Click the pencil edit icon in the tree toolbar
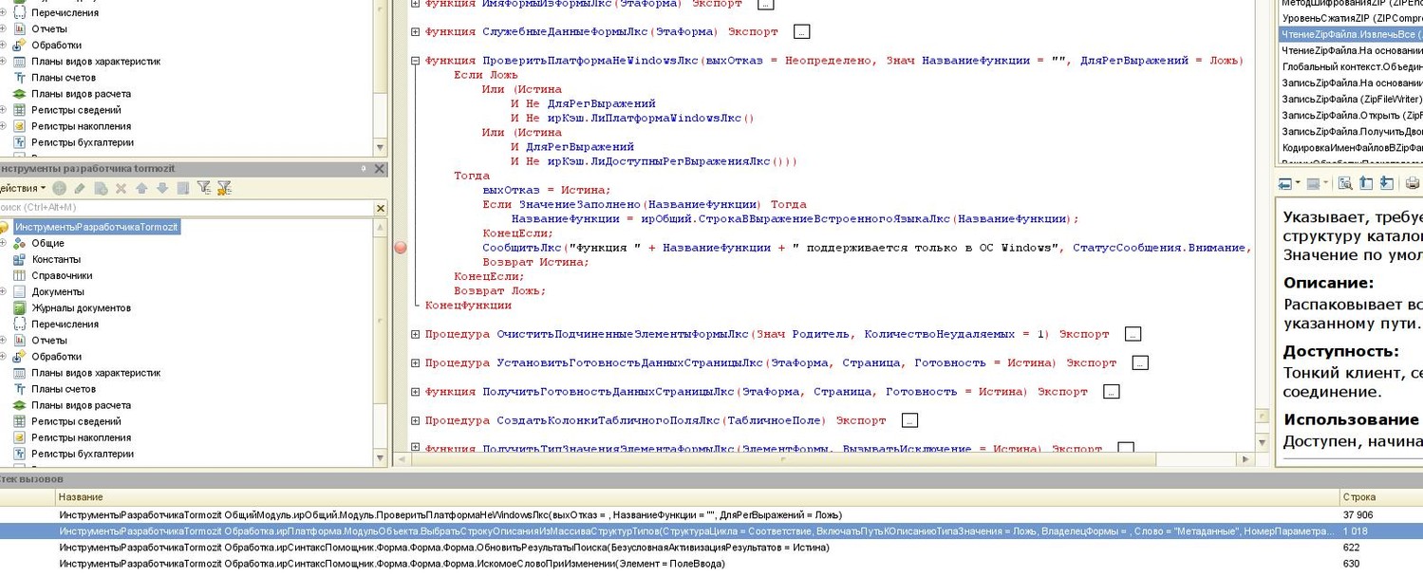 tap(81, 188)
